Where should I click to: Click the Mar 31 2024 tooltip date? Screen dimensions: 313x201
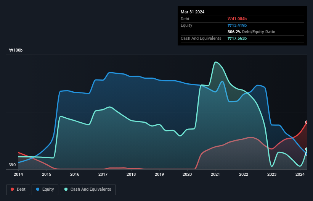[193, 12]
